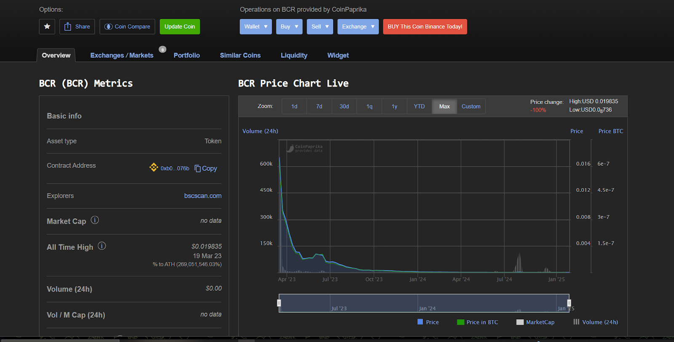
Task: Open the Widget tab
Action: point(338,55)
